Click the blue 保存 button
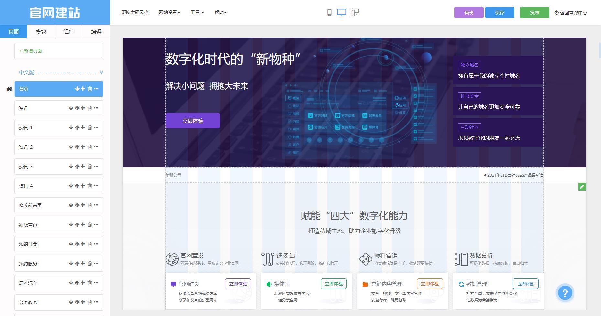This screenshot has height=316, width=601. 500,13
